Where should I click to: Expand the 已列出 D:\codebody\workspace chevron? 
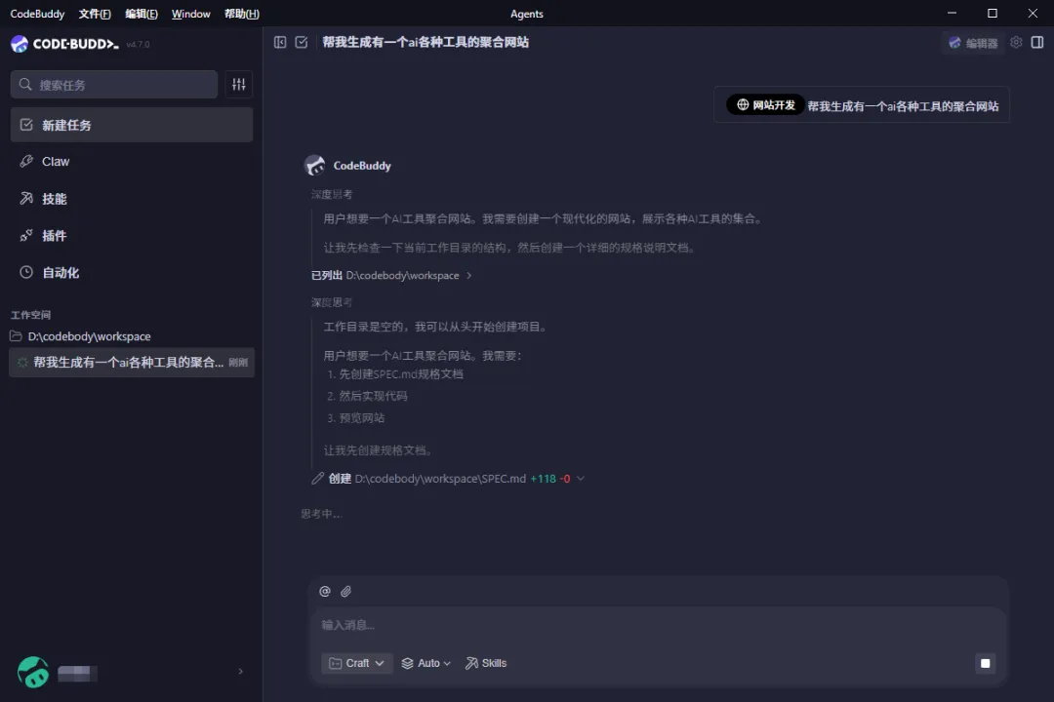pos(469,275)
